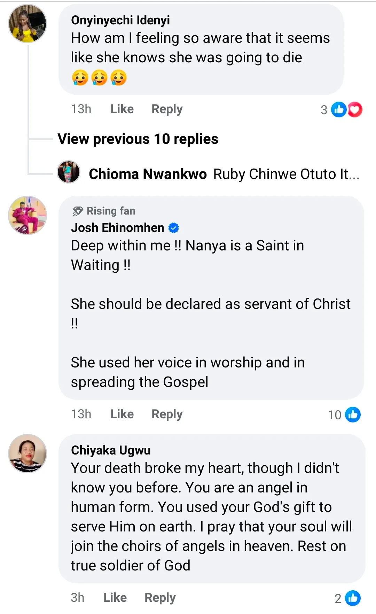Open the Onyinyechi Idenyi name link
Viewport: 376px width, 614px height.
120,20
